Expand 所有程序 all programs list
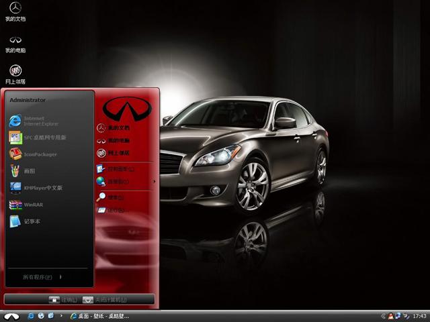The height and width of the screenshot is (322, 430). tap(42, 277)
